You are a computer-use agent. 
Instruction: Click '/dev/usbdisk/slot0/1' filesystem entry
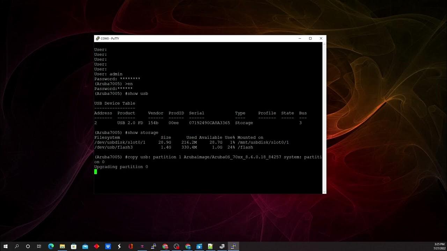pyautogui.click(x=120, y=142)
